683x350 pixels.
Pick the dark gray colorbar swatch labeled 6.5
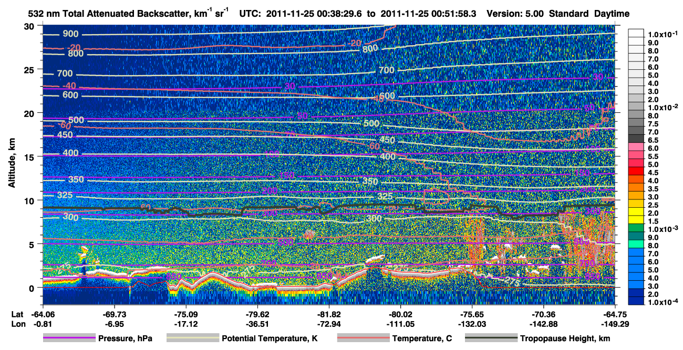pos(637,140)
